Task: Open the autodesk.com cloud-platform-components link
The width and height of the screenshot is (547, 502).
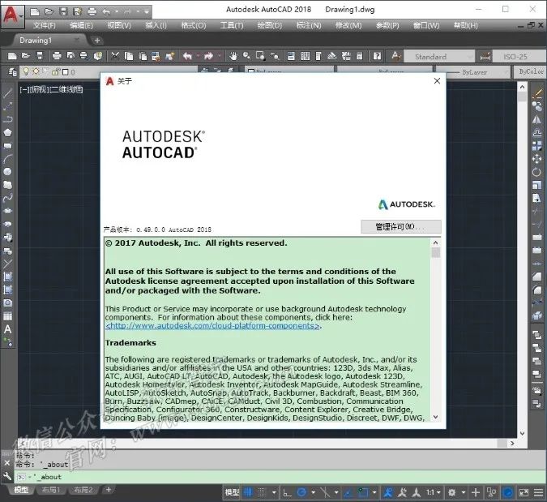Action: (x=212, y=326)
